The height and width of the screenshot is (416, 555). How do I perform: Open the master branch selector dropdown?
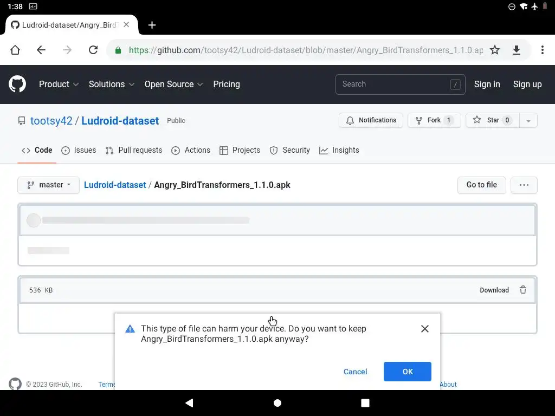(x=48, y=185)
